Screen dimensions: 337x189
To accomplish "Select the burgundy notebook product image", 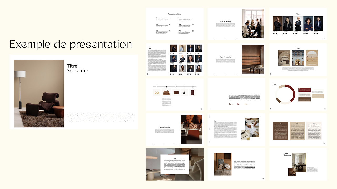I will click(193, 93).
